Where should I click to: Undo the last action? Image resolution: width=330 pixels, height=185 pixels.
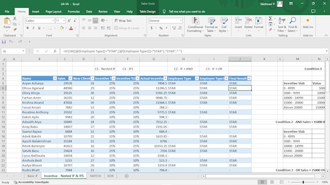pyautogui.click(x=11, y=42)
